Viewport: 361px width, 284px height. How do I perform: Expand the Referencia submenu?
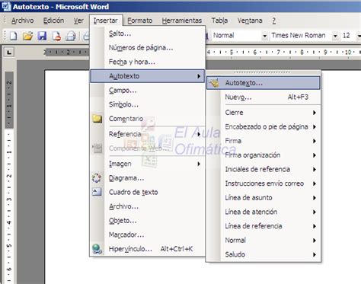[147, 134]
